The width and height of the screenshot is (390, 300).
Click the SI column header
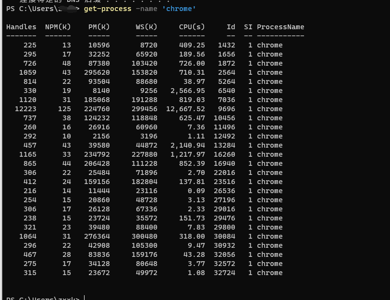click(x=248, y=27)
